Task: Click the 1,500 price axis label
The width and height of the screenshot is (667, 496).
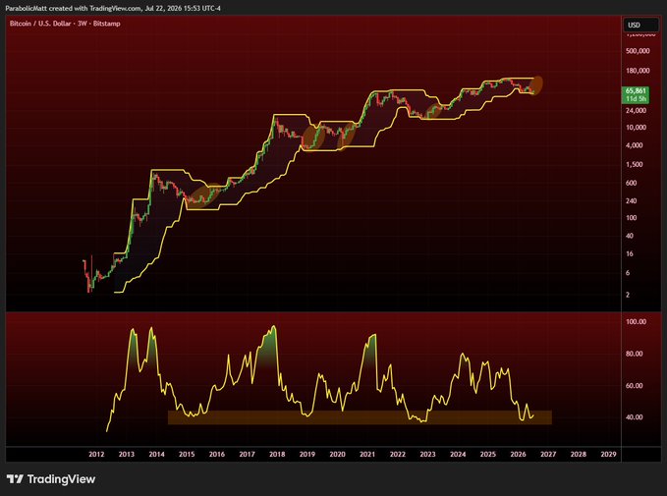Action: (x=635, y=165)
